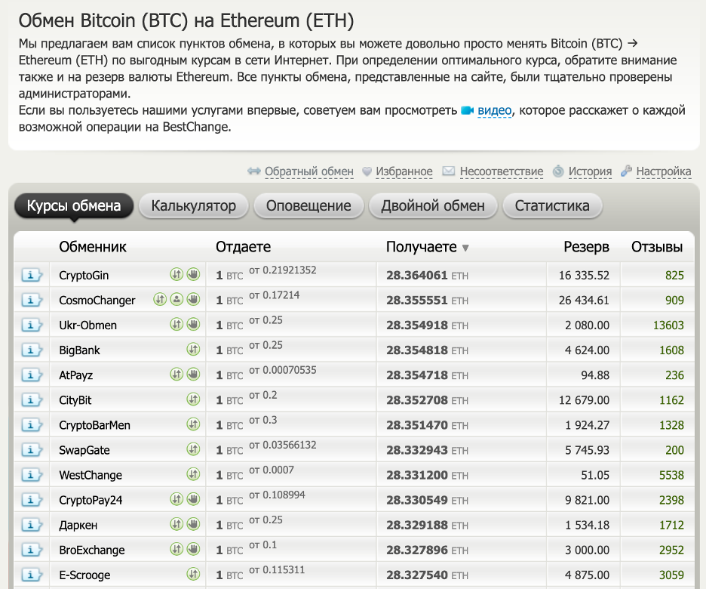Switch to the Калькулятор tab
706x589 pixels.
(x=194, y=206)
